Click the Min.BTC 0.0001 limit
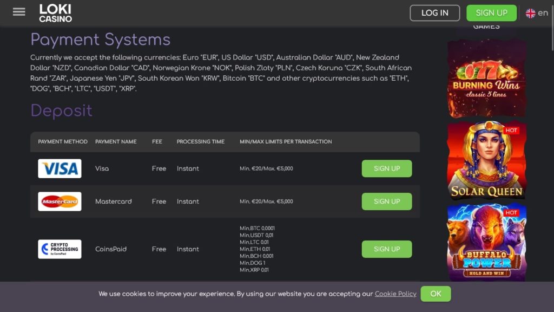Viewport: 554px width, 312px height. (257, 229)
